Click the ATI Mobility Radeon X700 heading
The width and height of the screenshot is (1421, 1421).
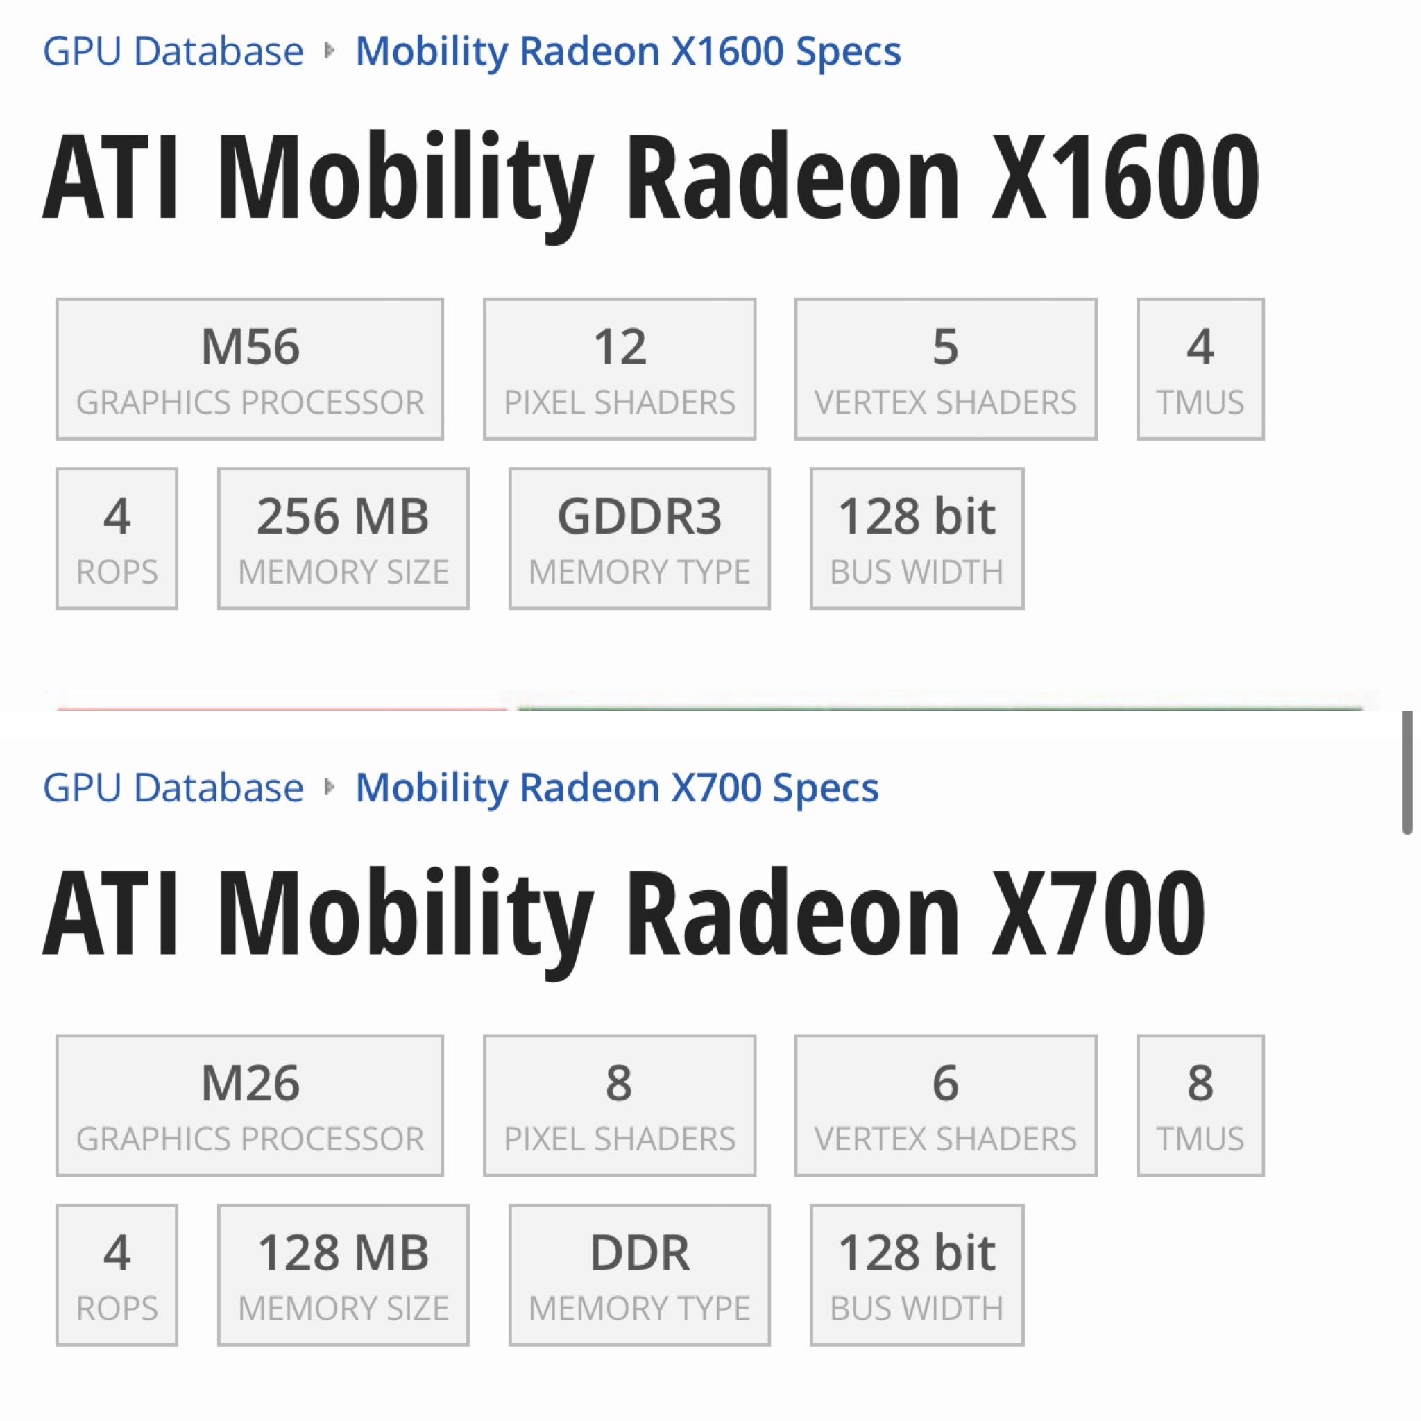pos(624,914)
